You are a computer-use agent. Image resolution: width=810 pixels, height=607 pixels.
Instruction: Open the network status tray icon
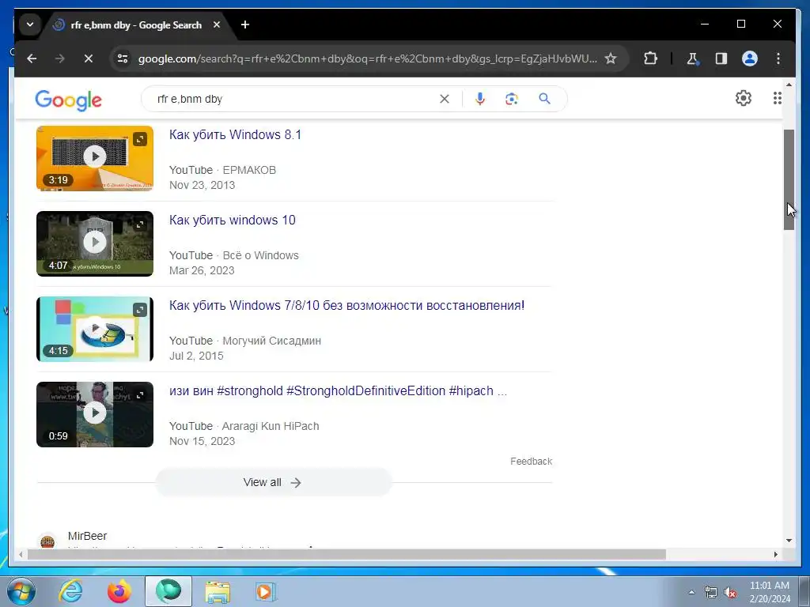coord(711,592)
